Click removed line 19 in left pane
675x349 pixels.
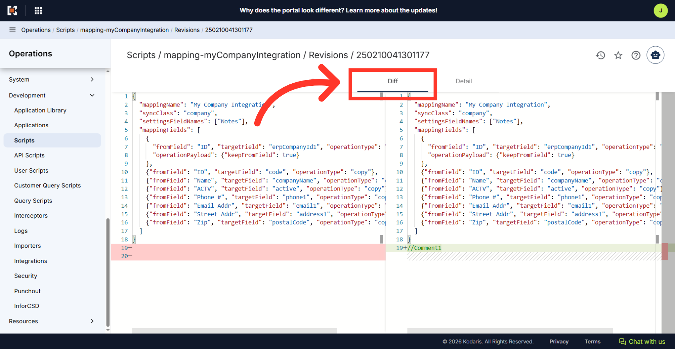pos(248,248)
